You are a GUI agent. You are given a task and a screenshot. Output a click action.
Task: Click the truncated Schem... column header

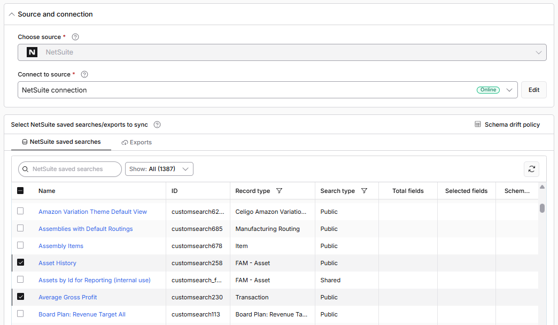coord(517,191)
